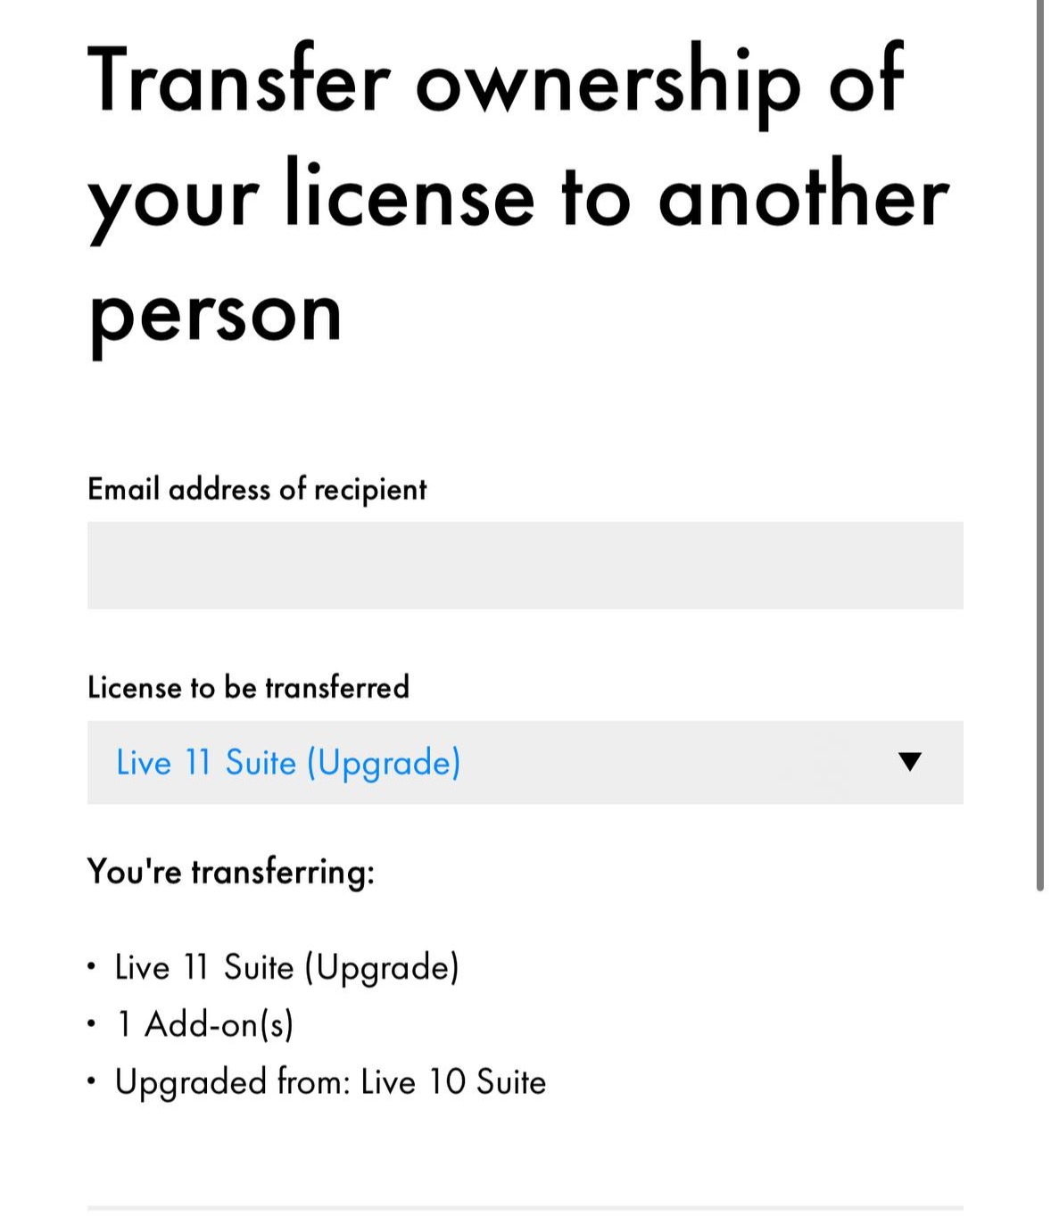The height and width of the screenshot is (1217, 1051).
Task: Click the bullet before "1 Add-on(s)"
Action: point(92,1024)
